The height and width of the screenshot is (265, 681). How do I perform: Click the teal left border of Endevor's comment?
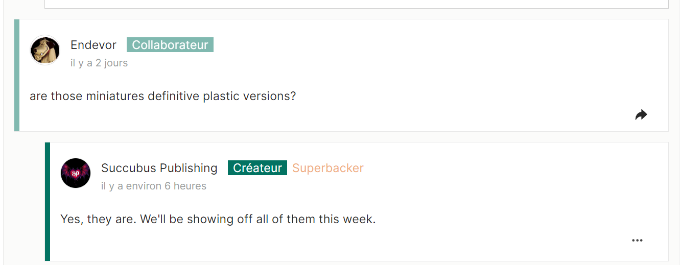click(x=17, y=76)
